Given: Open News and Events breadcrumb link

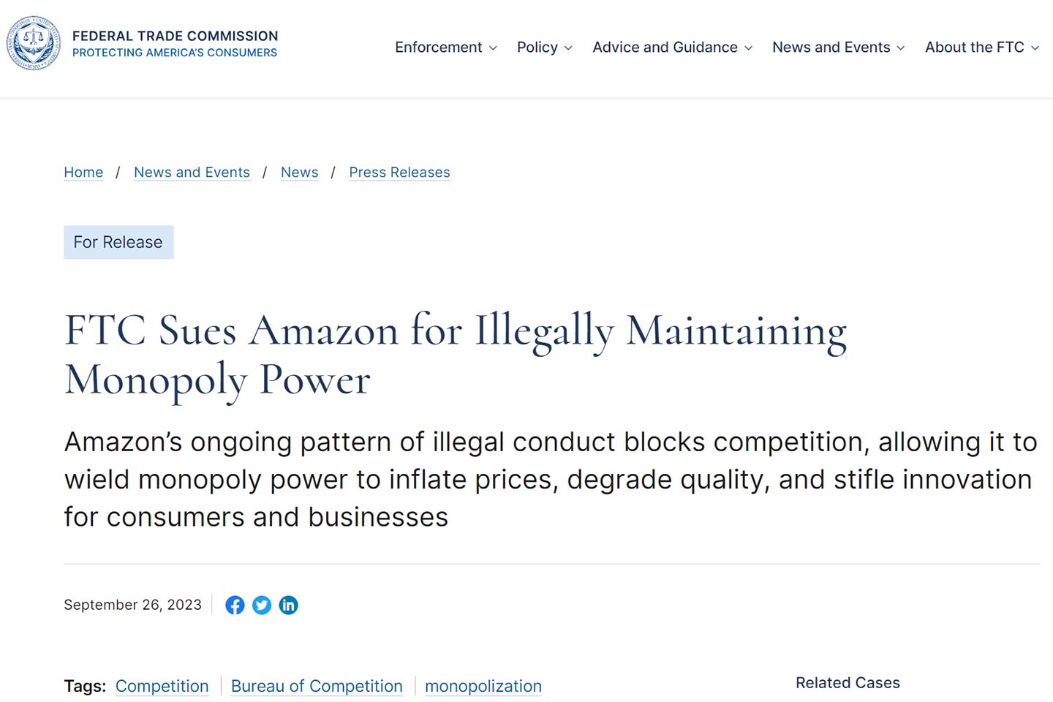Looking at the screenshot, I should 192,173.
